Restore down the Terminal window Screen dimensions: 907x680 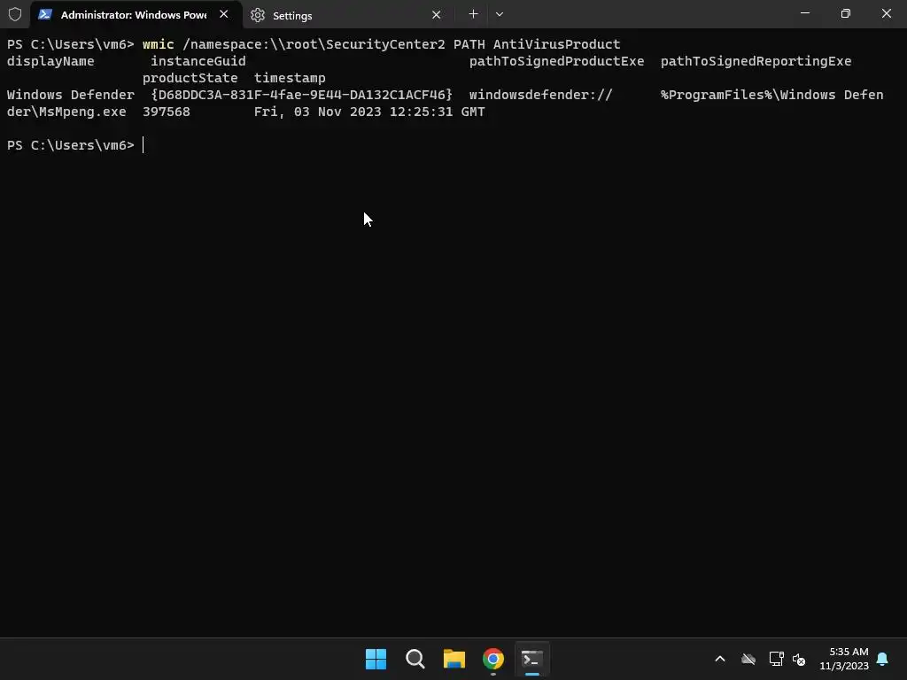846,13
